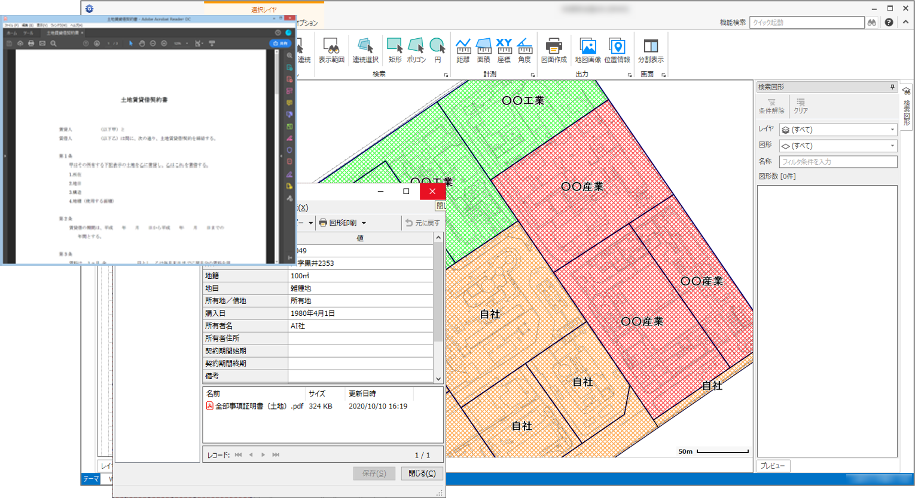Open 全部事項証明書（土地）.pdf attachment
Image resolution: width=915 pixels, height=498 pixels.
point(255,406)
